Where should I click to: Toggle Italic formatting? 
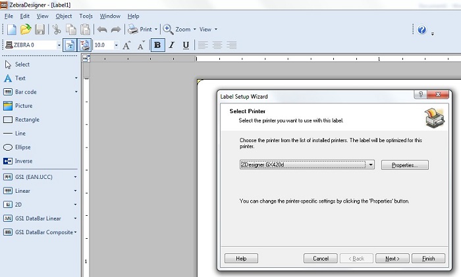click(x=172, y=45)
